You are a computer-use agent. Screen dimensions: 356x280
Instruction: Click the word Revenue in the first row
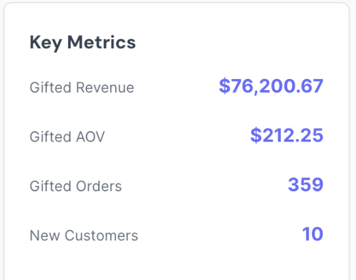(x=105, y=87)
